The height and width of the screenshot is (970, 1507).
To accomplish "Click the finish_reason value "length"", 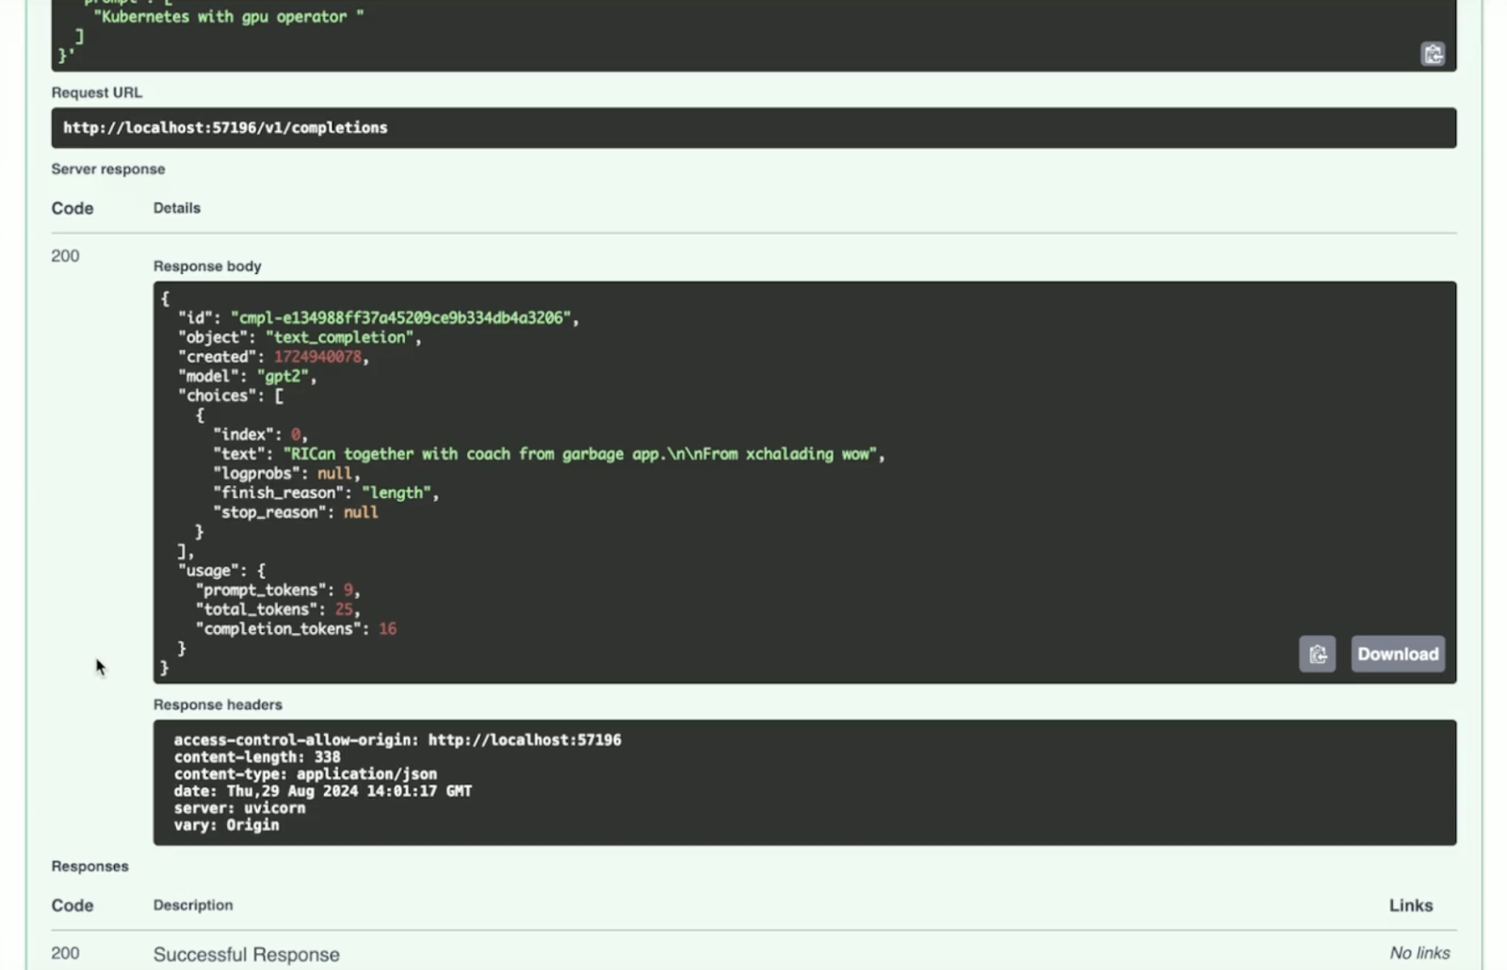I will pyautogui.click(x=397, y=493).
